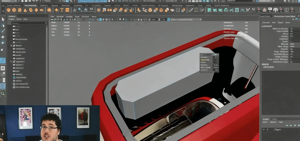This screenshot has height=141, width=300.
Task: Click the Segments value field in bevel popup
Action: [216, 60]
